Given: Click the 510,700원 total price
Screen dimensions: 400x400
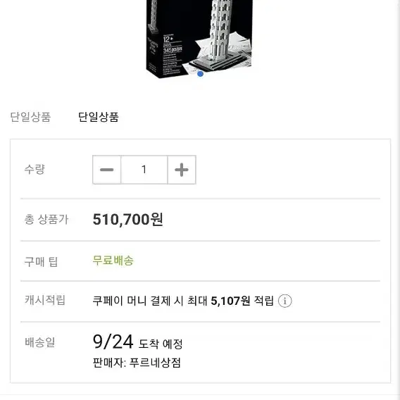Looking at the screenshot, I should (127, 220).
